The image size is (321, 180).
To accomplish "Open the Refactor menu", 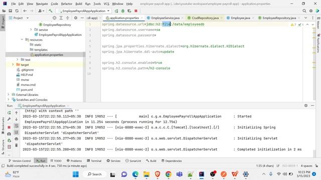I will tap(67, 3).
